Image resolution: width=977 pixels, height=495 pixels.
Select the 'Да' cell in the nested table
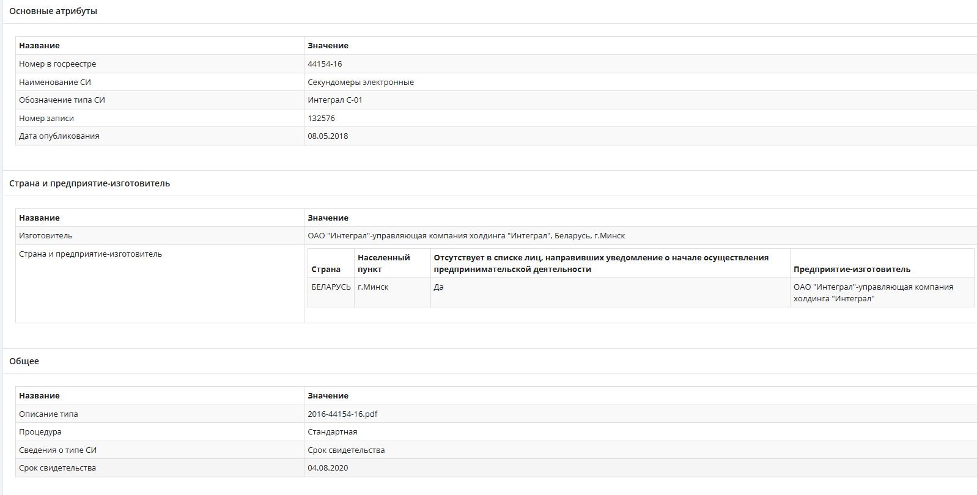pyautogui.click(x=438, y=287)
